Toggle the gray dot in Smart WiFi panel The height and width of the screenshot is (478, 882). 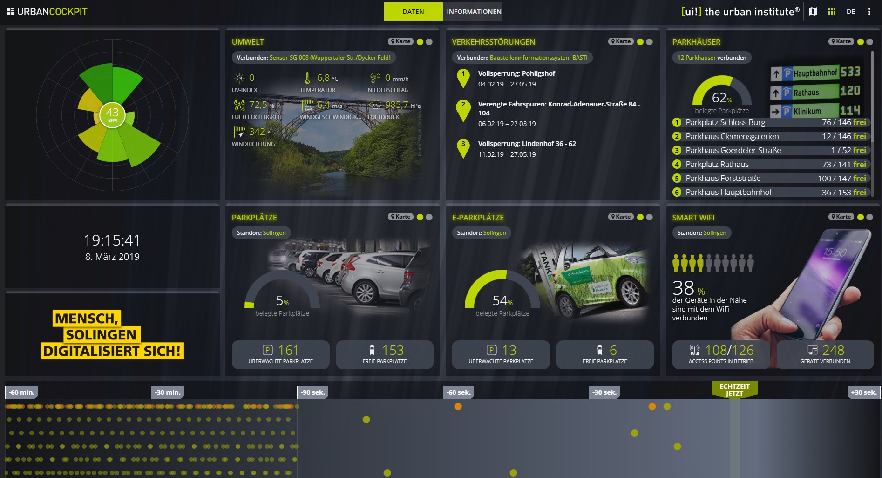pos(869,217)
